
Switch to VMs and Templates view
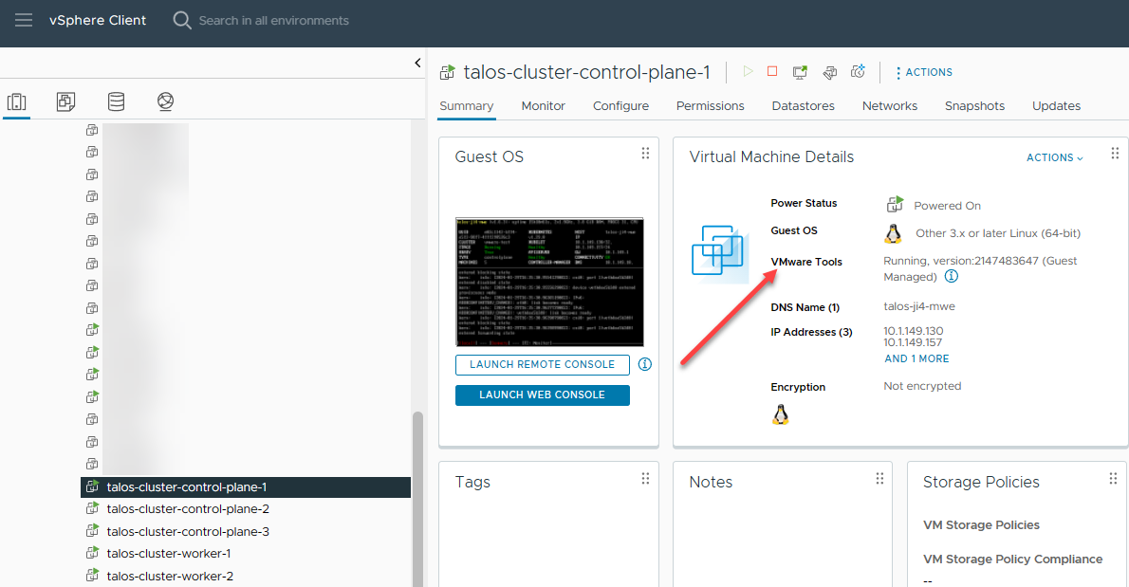pyautogui.click(x=65, y=102)
